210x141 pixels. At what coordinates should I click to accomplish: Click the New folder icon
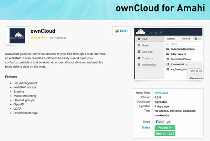tap(196, 38)
